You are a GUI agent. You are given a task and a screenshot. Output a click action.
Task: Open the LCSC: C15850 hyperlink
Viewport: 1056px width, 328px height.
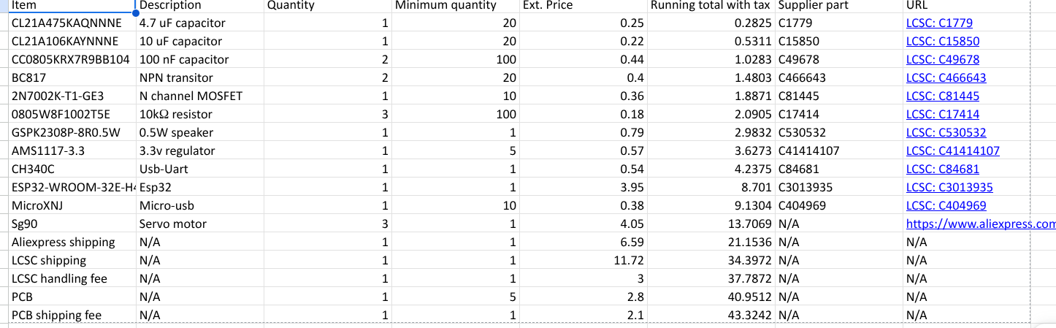pos(943,42)
